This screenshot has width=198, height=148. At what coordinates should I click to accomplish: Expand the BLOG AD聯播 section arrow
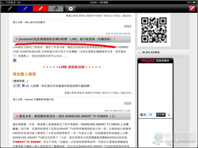pos(139,52)
